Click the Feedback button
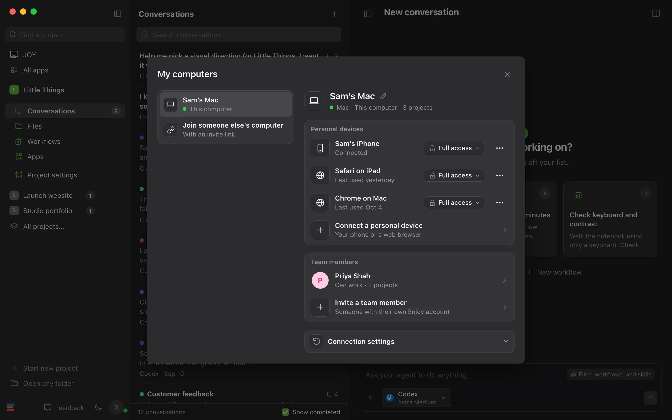The height and width of the screenshot is (420, 672). (x=64, y=407)
